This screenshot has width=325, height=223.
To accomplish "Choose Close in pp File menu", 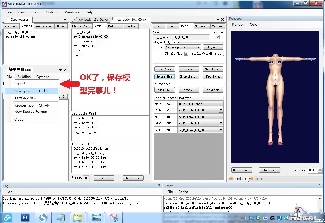I will pos(31,120).
